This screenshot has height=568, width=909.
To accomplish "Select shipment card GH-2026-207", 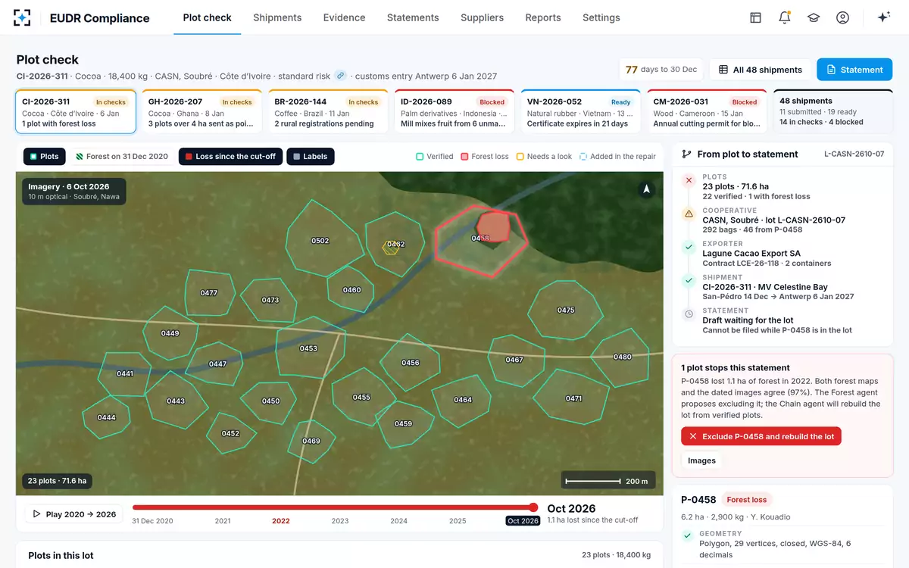I will point(201,111).
